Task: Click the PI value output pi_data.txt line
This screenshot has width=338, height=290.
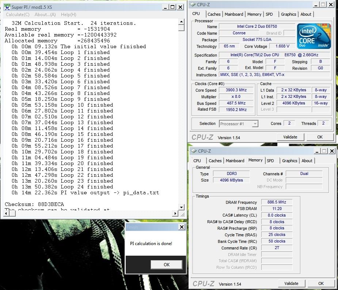Action: coord(86,192)
